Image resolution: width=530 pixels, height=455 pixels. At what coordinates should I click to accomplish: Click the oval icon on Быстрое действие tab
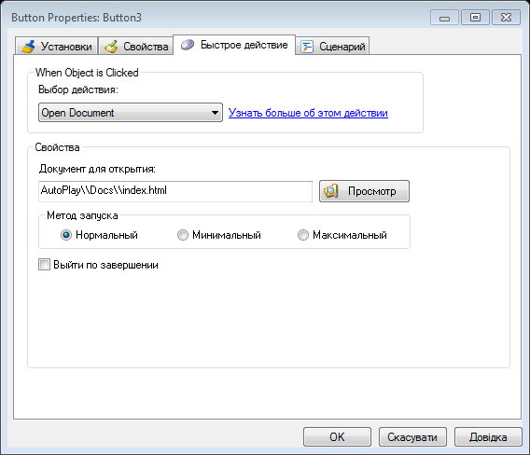point(188,45)
